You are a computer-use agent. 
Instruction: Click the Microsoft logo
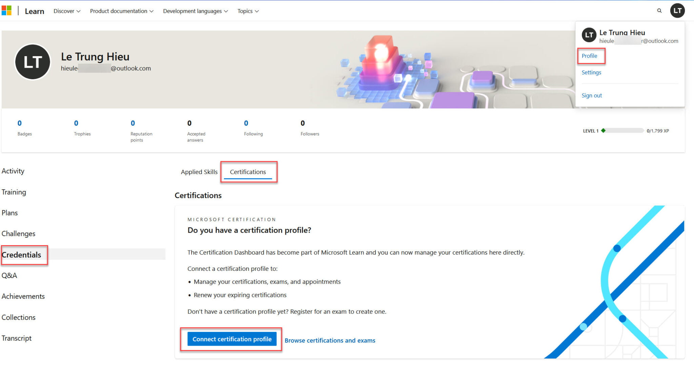(x=6, y=10)
